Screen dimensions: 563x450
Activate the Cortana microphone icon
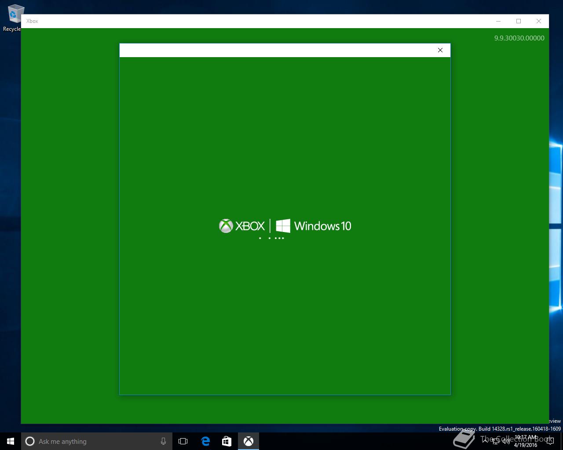pos(163,441)
